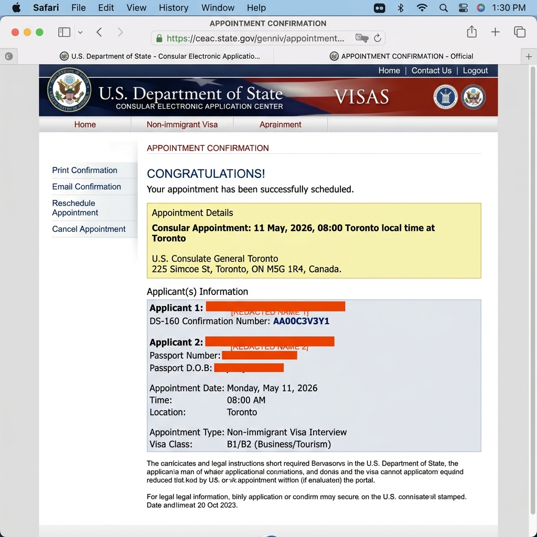
Task: Click the Contact Us link
Action: coord(431,71)
